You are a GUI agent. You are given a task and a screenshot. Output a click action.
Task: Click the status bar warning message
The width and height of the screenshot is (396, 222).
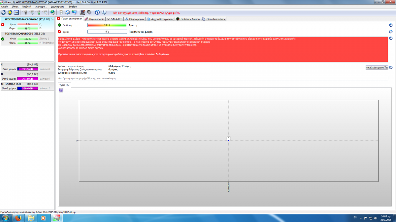(38, 213)
